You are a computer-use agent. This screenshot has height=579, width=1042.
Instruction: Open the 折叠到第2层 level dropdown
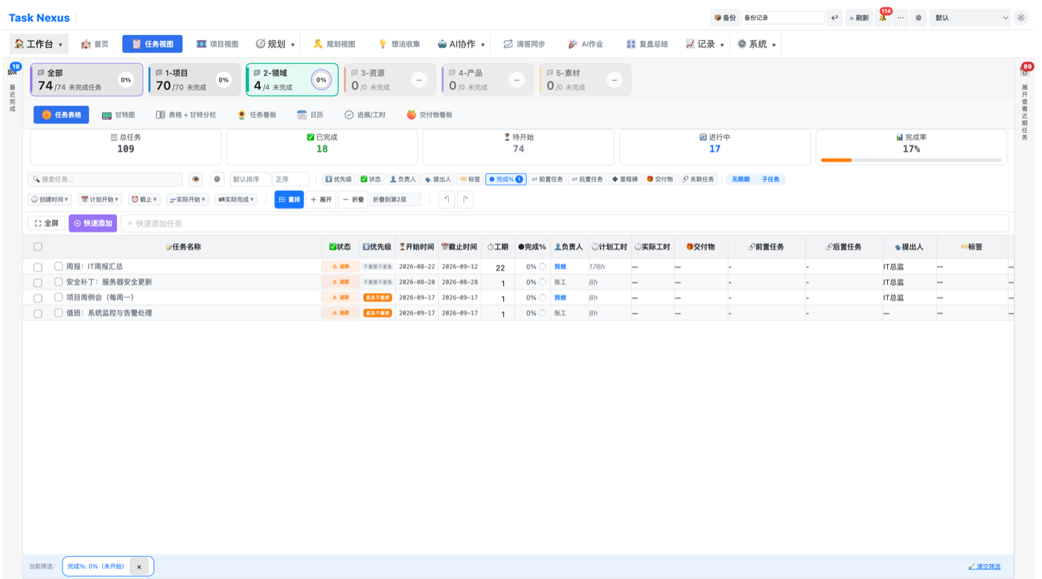395,199
